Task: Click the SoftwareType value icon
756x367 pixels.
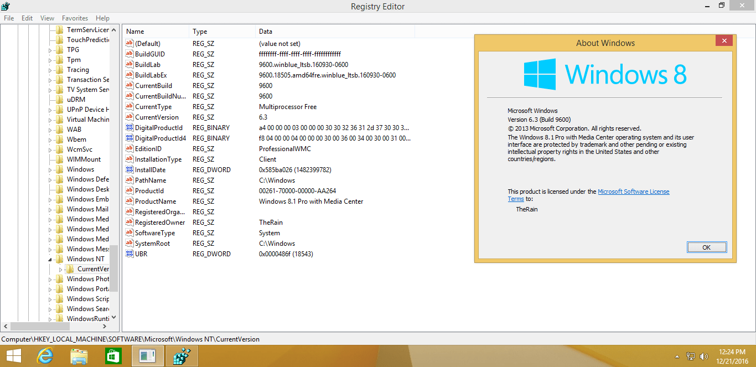Action: pos(130,233)
